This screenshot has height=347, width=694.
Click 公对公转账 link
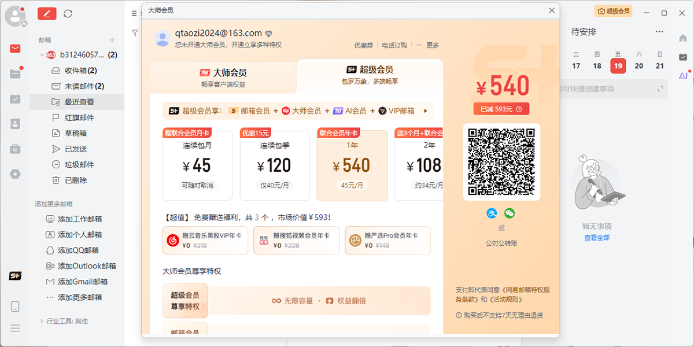coord(501,243)
